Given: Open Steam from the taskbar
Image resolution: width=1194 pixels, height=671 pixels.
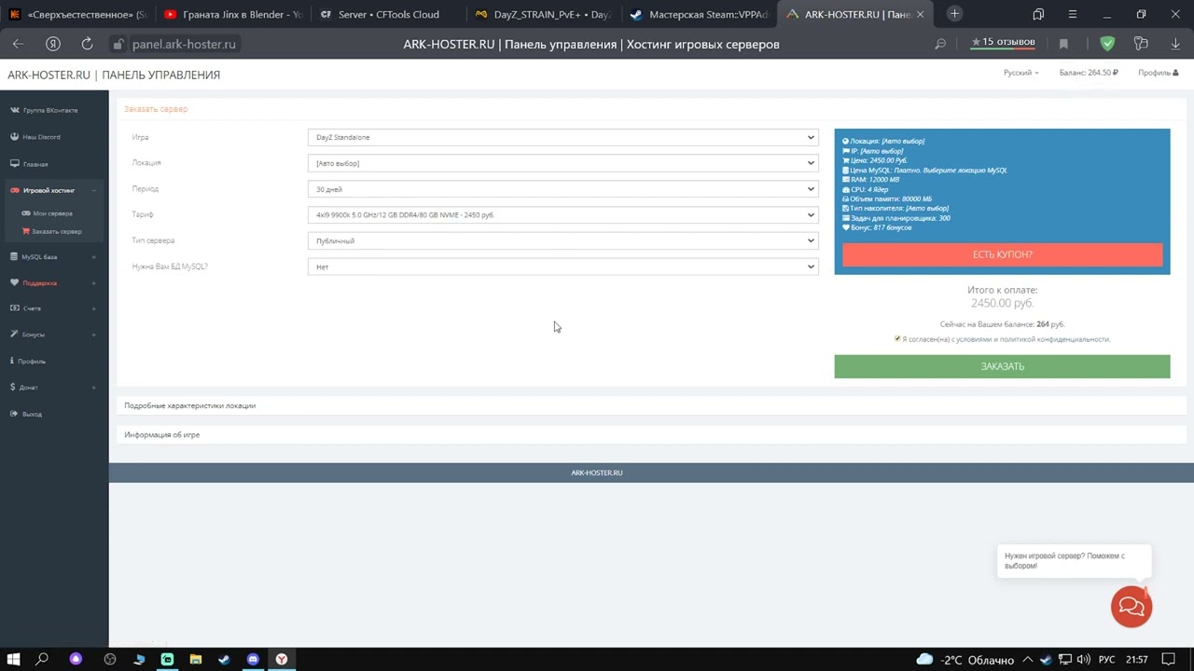Looking at the screenshot, I should click(x=224, y=659).
